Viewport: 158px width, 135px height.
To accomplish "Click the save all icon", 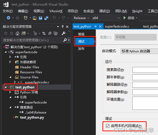I will pos(46,18).
